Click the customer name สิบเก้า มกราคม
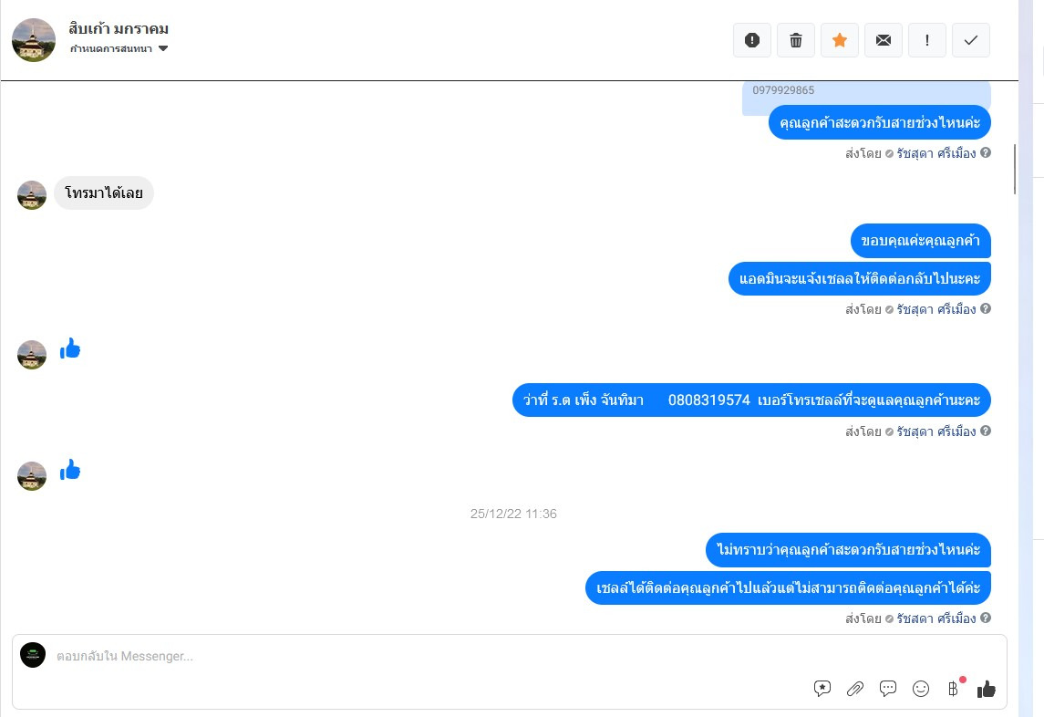The image size is (1044, 717). pos(119,28)
